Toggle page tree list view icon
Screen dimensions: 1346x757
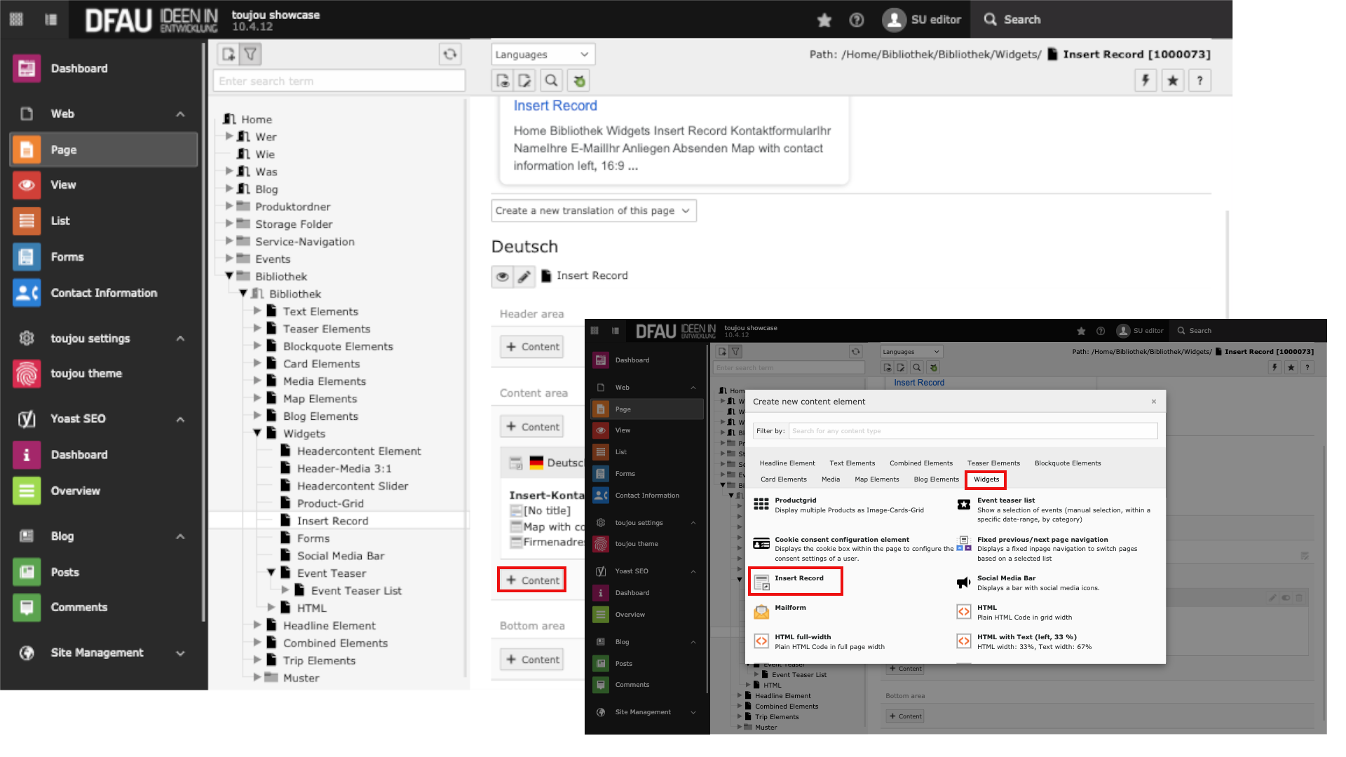click(x=51, y=19)
